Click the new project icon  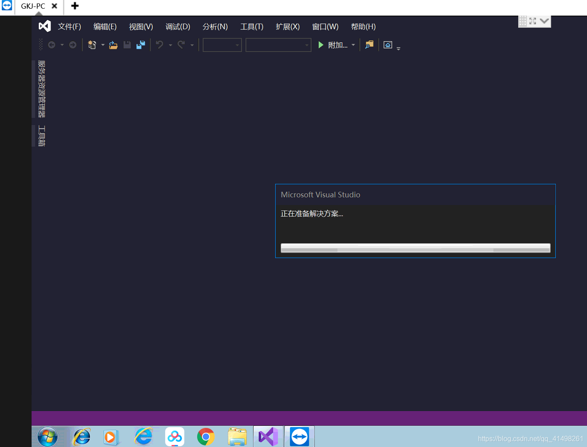[x=92, y=45]
